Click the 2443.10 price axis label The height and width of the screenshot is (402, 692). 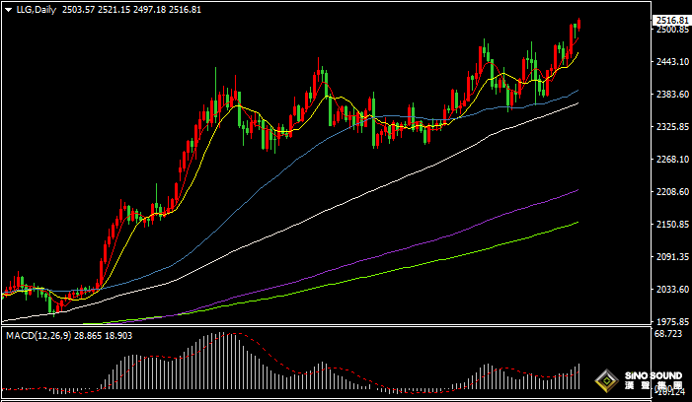pyautogui.click(x=671, y=62)
